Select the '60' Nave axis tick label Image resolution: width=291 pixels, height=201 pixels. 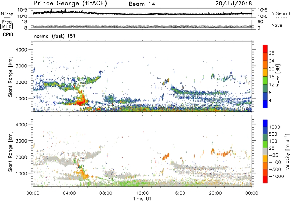tap(260, 22)
